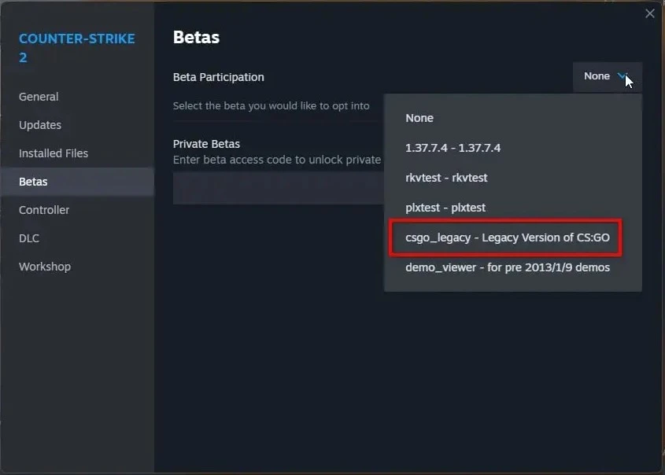Screen dimensions: 665x475
Task: Pick the rkvtest beta branch
Action: pos(513,178)
